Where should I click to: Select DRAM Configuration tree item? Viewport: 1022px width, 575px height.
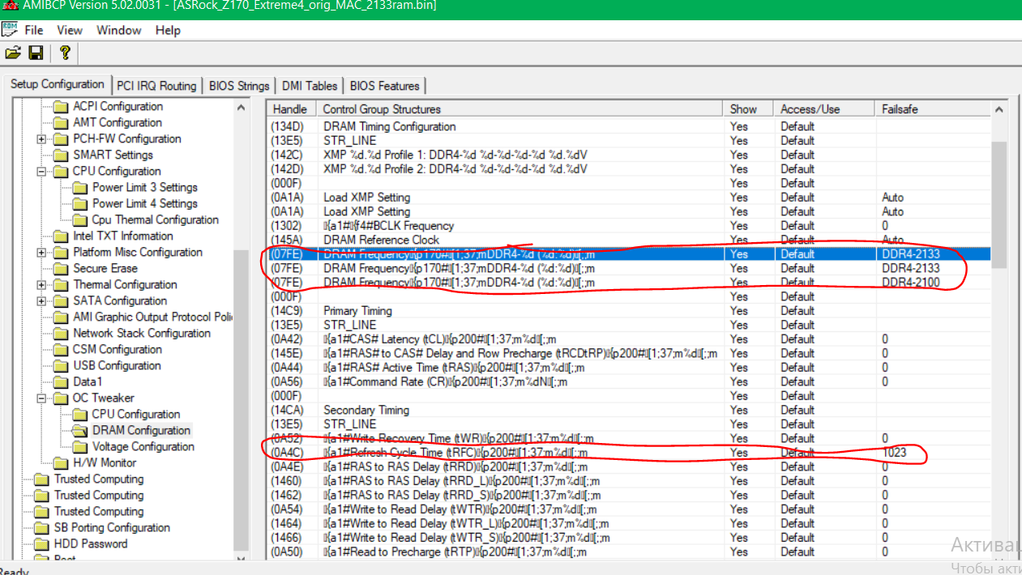pyautogui.click(x=141, y=430)
